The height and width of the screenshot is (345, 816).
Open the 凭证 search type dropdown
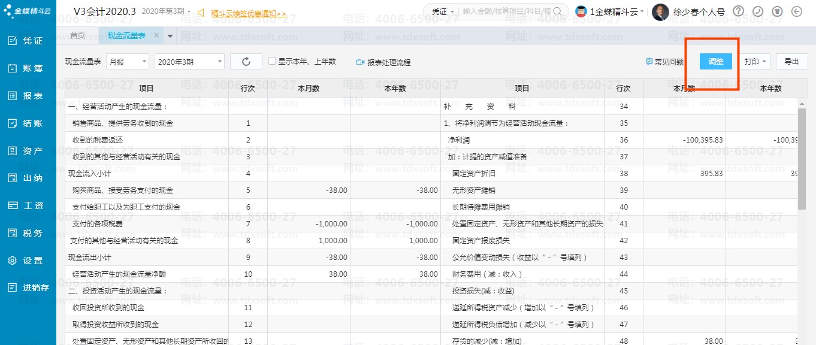click(x=443, y=11)
